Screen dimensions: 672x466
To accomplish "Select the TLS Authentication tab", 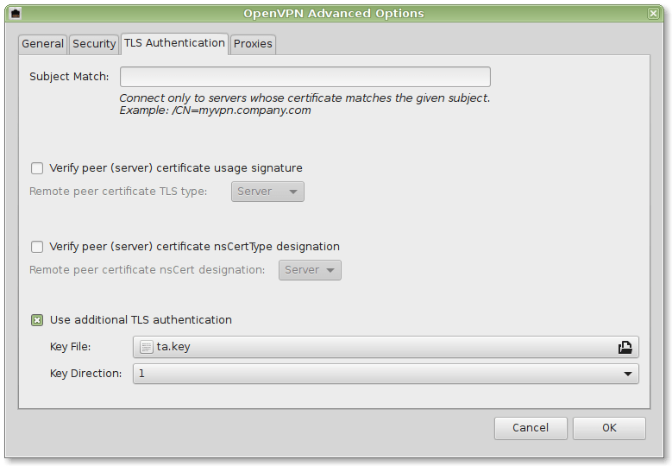I will [x=173, y=43].
